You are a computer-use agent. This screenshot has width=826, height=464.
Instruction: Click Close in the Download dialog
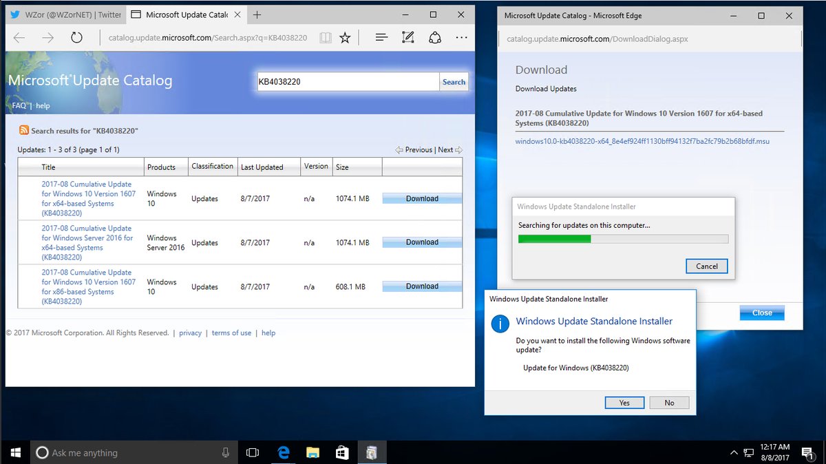pyautogui.click(x=762, y=313)
